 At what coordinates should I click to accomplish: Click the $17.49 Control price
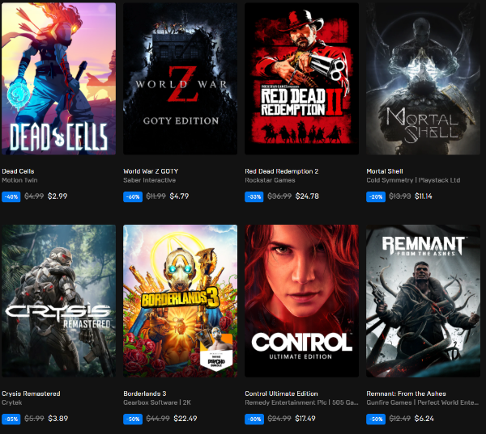(x=305, y=419)
